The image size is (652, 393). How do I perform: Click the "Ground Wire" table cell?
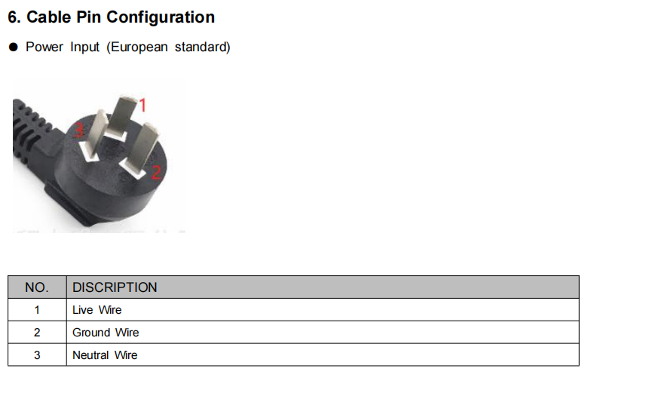(x=106, y=333)
